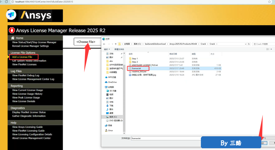Expand chevron after last Crack in path
Image resolution: width=275 pixels, height=150 pixels.
point(217,44)
